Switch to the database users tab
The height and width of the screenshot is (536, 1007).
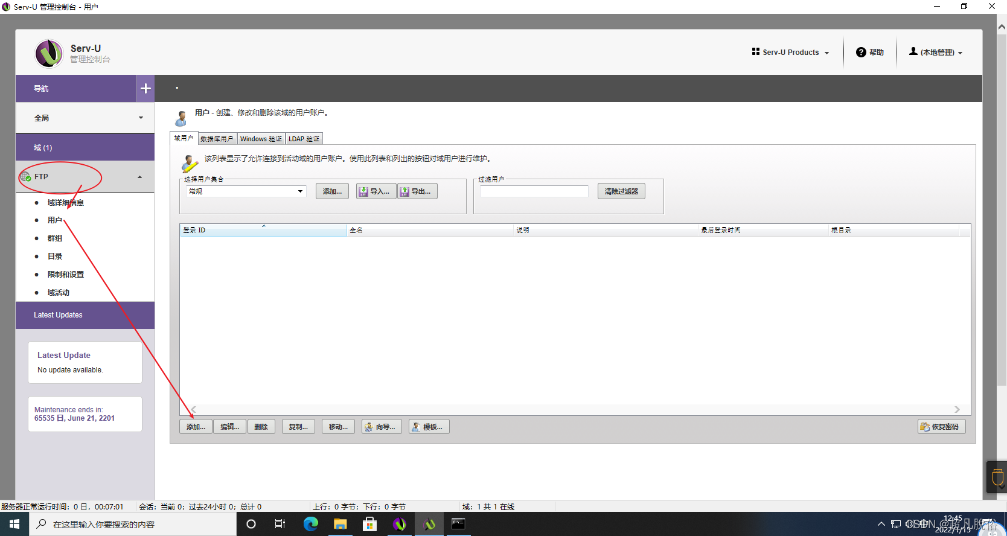[x=217, y=139]
